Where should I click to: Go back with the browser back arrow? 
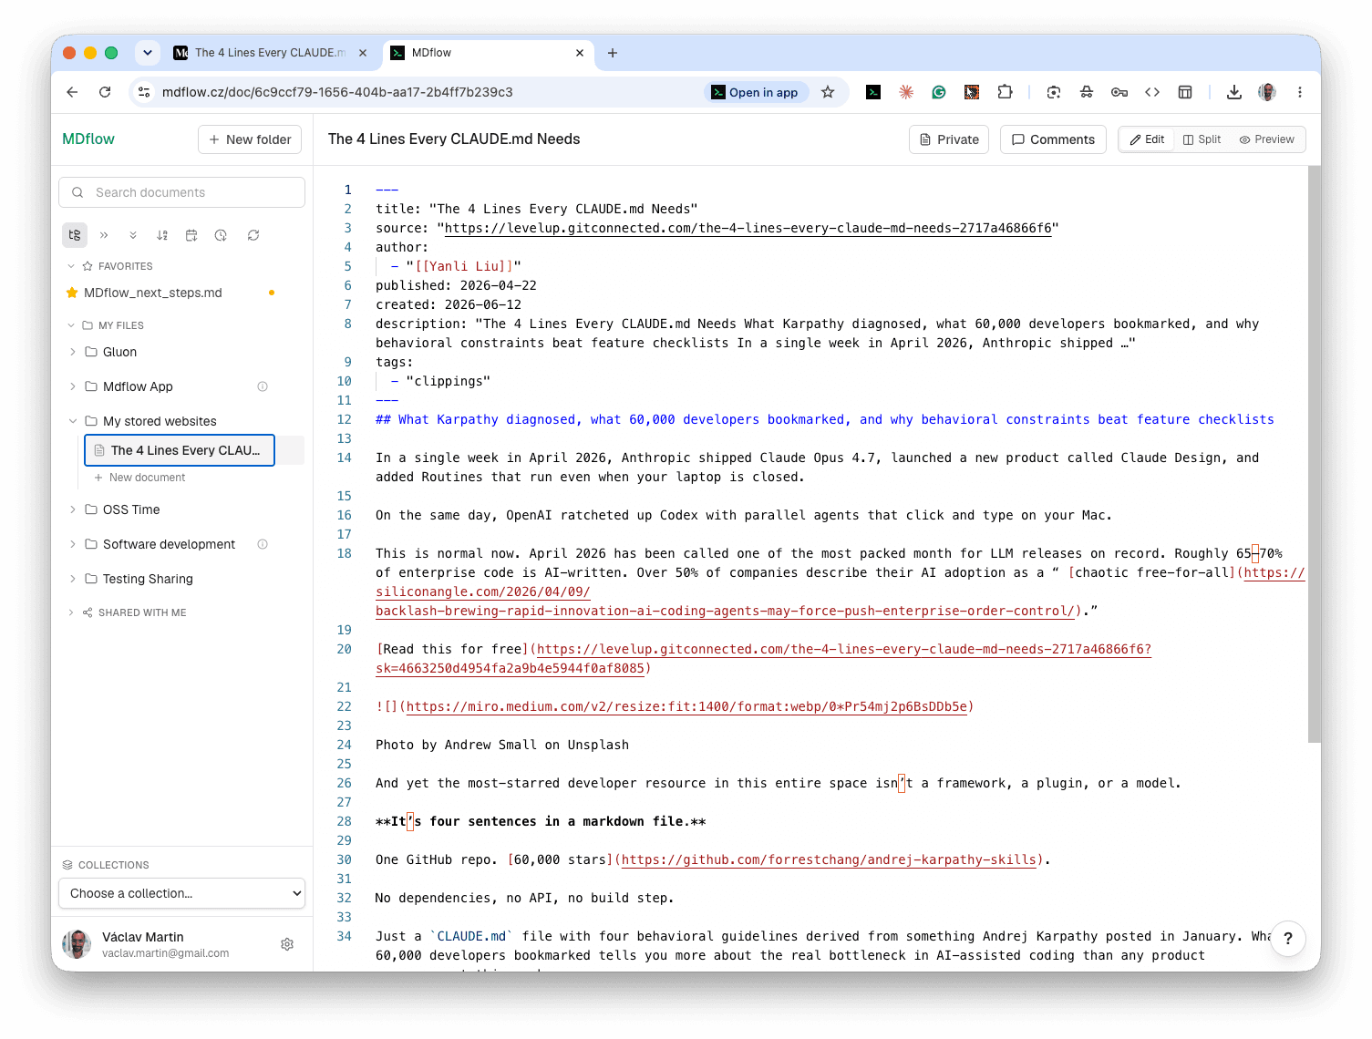(72, 92)
